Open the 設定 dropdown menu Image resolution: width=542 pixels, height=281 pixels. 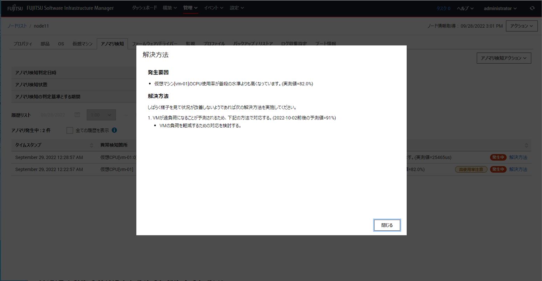coord(237,8)
